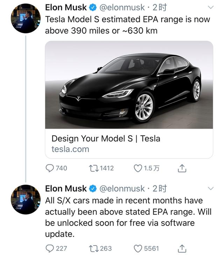The width and height of the screenshot is (224, 255).
Task: Open @elonmusk handle on second tweet
Action: point(122,189)
